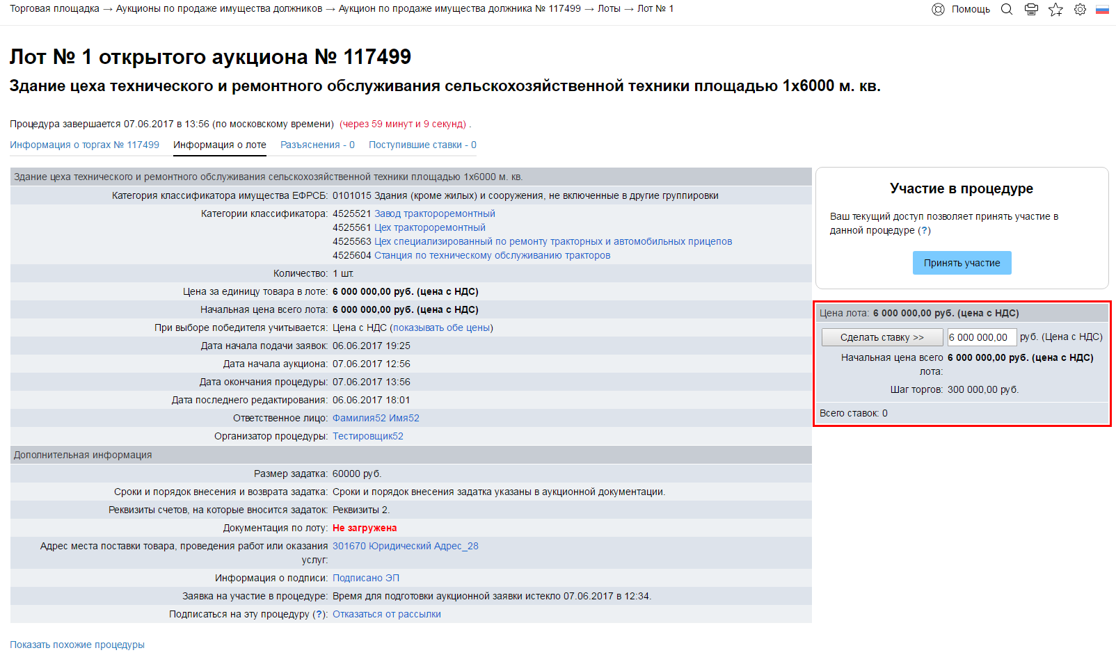
Task: Open organizer 'Тестировщик52' link
Action: (x=367, y=436)
